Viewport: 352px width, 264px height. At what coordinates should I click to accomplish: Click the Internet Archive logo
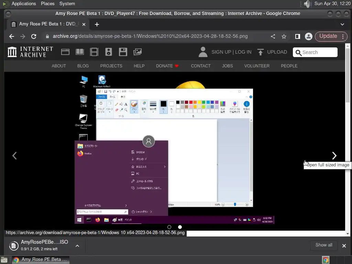30,52
